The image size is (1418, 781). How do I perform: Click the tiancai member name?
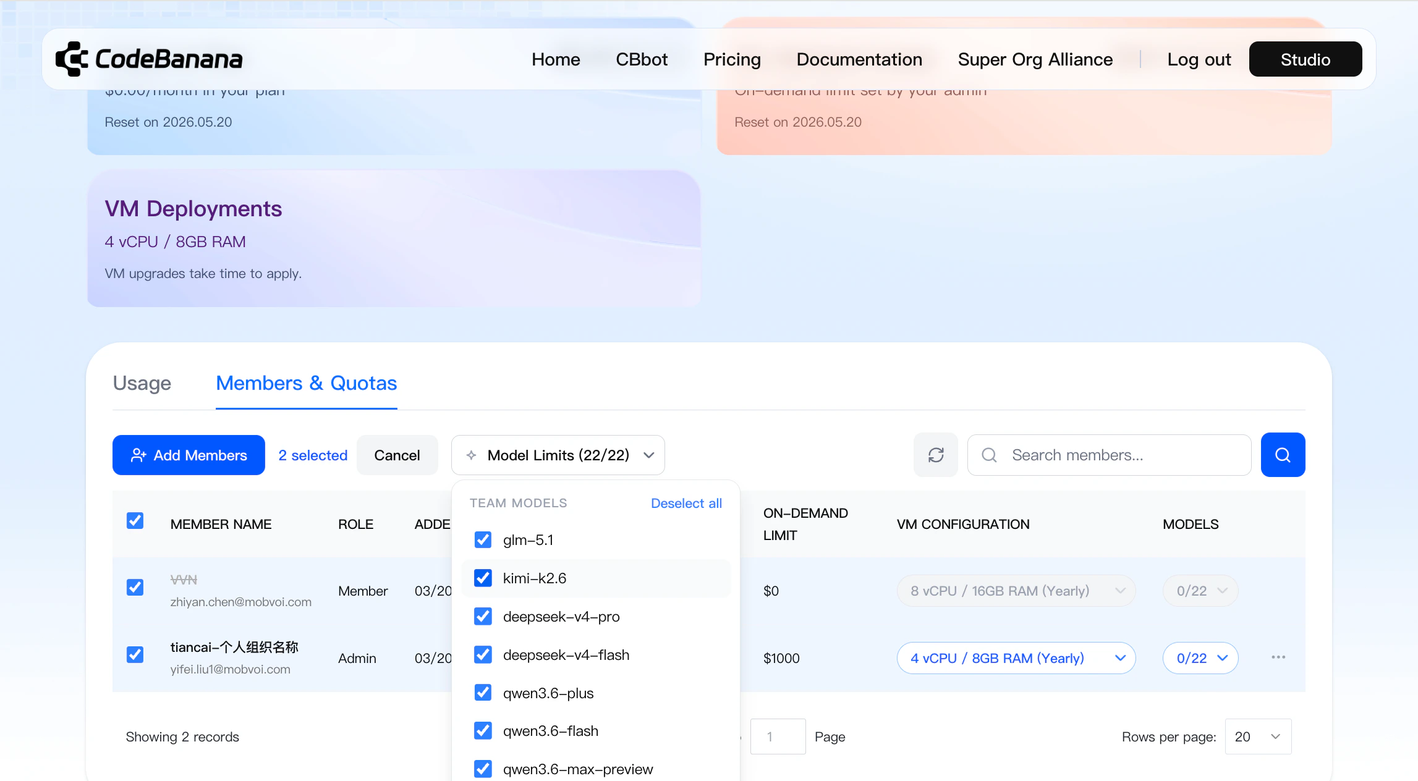[234, 647]
